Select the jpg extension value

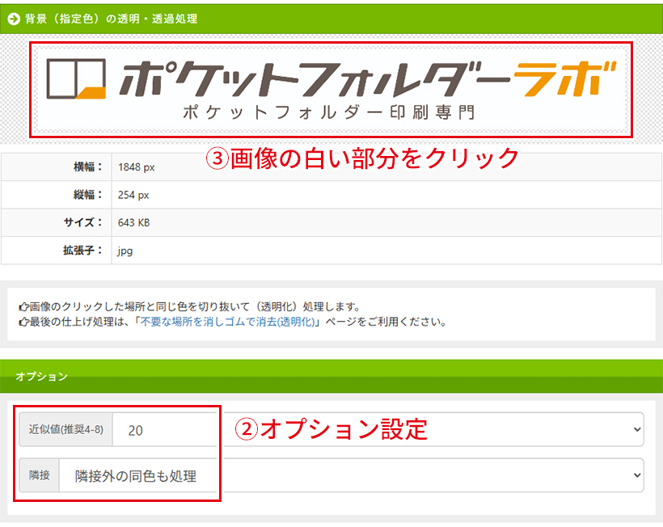(x=125, y=251)
